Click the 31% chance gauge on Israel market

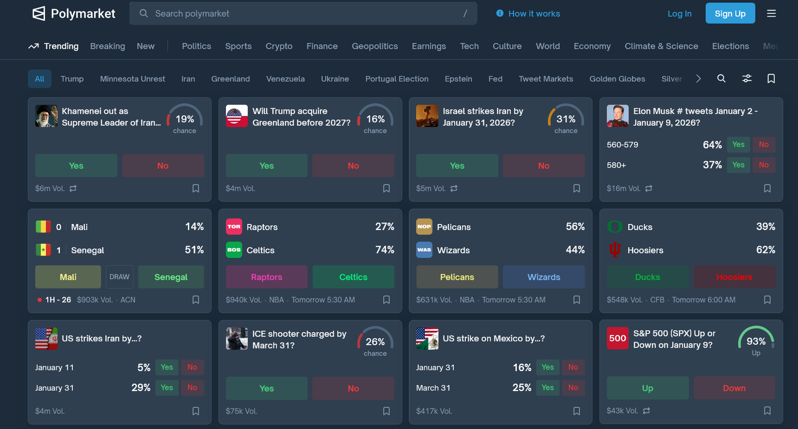click(x=566, y=119)
